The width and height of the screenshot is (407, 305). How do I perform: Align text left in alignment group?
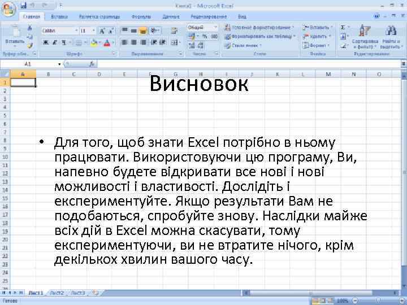click(x=124, y=42)
